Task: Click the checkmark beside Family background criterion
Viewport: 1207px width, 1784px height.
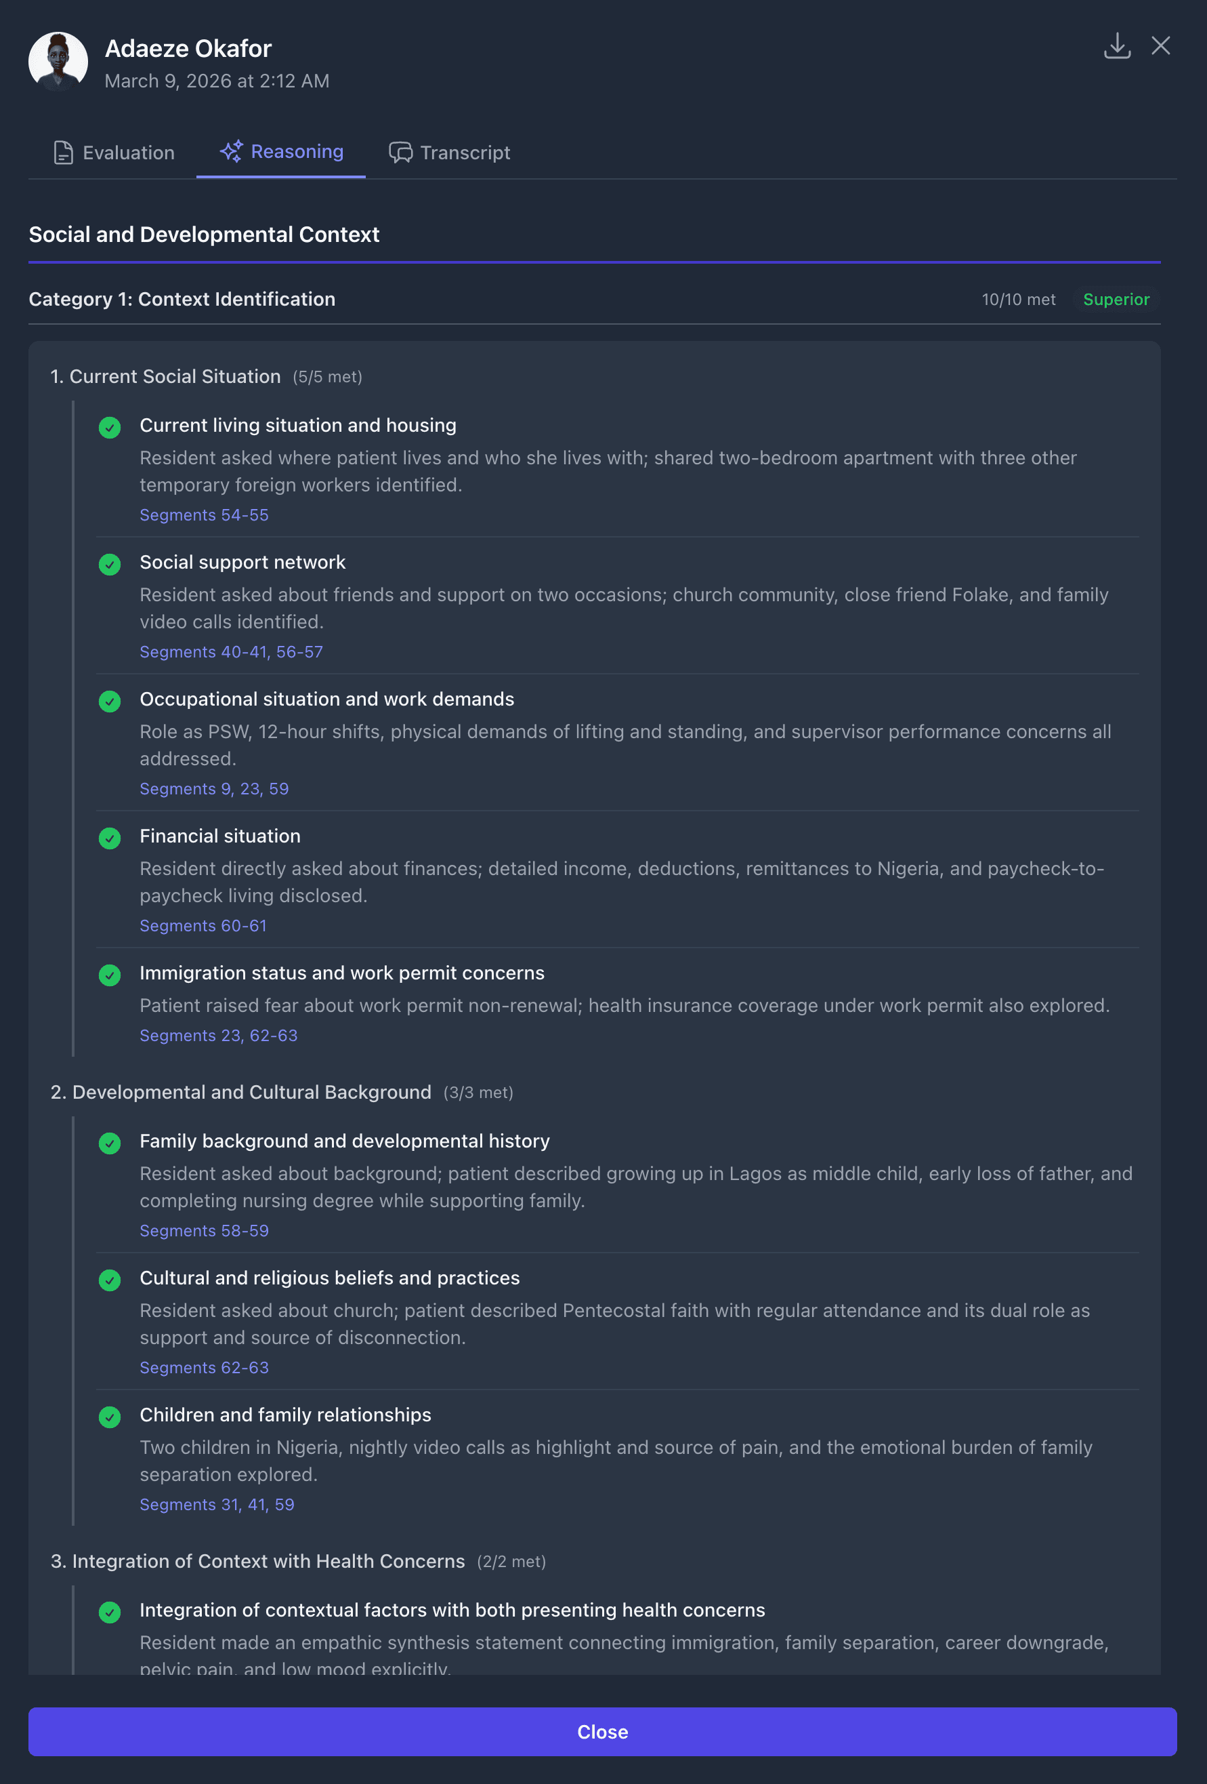Action: pos(110,1143)
